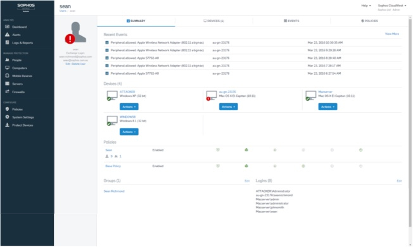The height and width of the screenshot is (247, 413).
Task: Open the ATTACKER device link
Action: [127, 92]
